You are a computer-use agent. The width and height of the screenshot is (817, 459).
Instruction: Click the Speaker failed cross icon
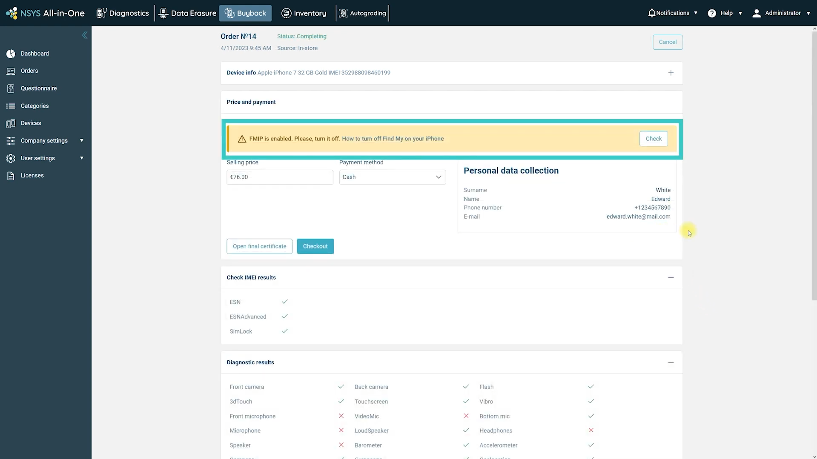coord(341,445)
